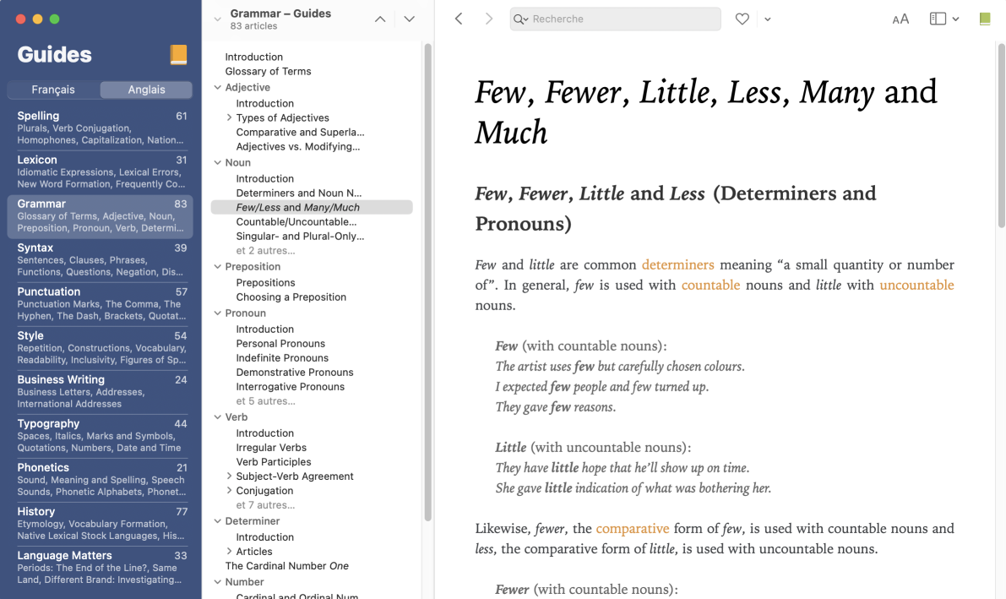This screenshot has height=599, width=1006.
Task: Add article to favorites with heart icon
Action: coord(742,19)
